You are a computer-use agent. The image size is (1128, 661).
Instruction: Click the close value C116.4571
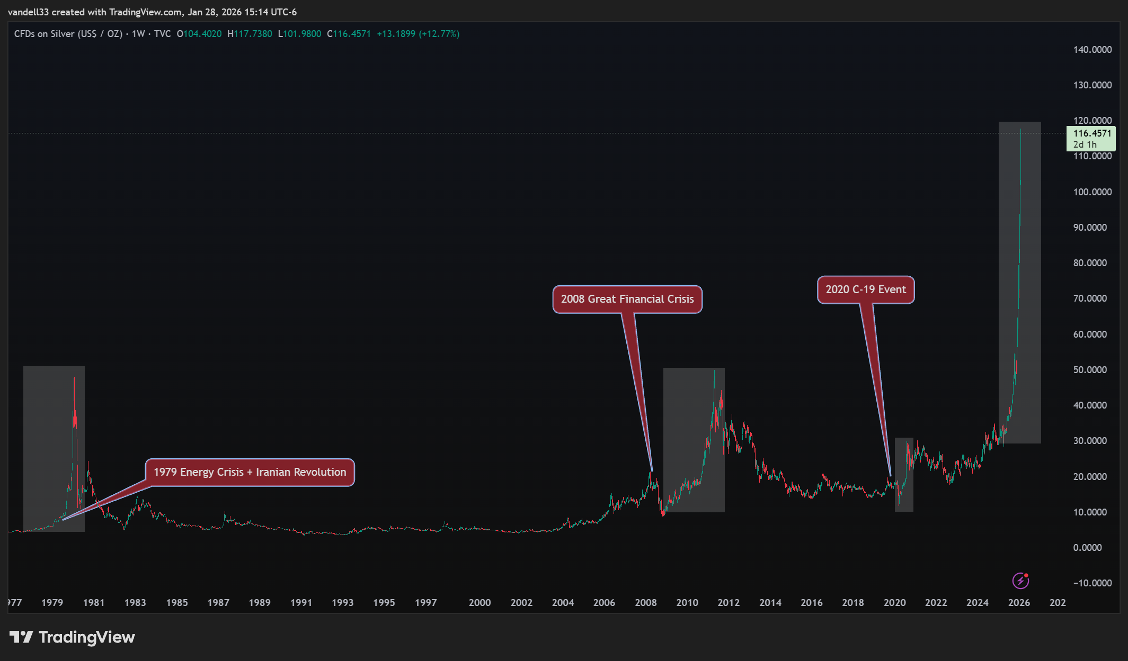coord(349,34)
